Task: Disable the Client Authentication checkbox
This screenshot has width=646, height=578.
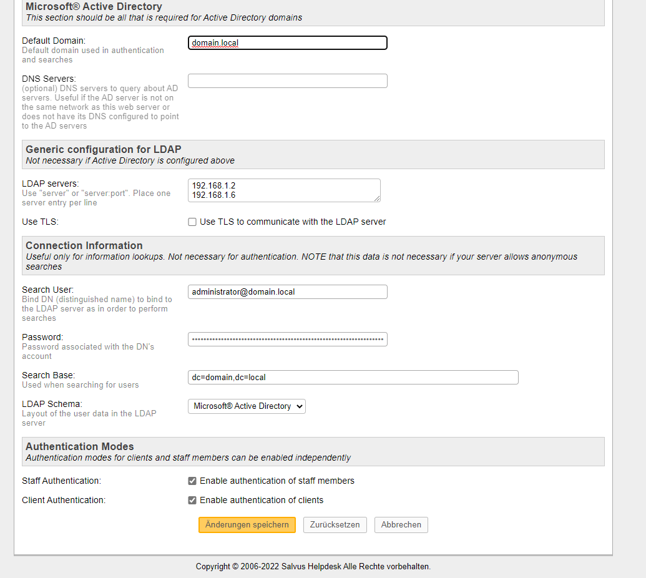Action: click(x=192, y=501)
